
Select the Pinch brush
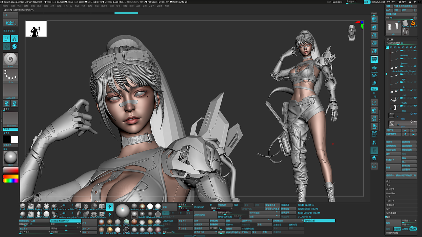(23, 206)
